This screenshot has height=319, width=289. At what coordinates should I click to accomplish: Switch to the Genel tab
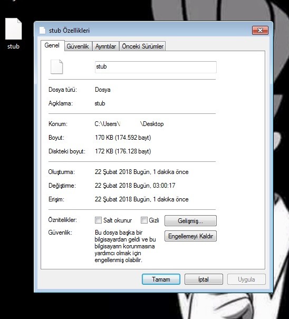tap(52, 45)
